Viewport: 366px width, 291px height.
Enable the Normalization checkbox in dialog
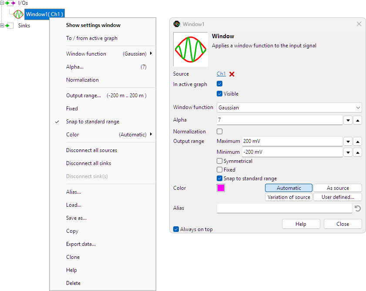click(x=219, y=132)
